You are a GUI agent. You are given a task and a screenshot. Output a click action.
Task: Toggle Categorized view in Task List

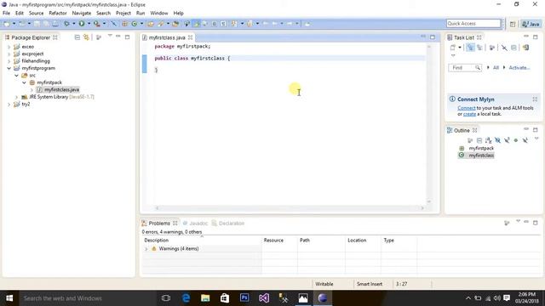tap(470, 48)
